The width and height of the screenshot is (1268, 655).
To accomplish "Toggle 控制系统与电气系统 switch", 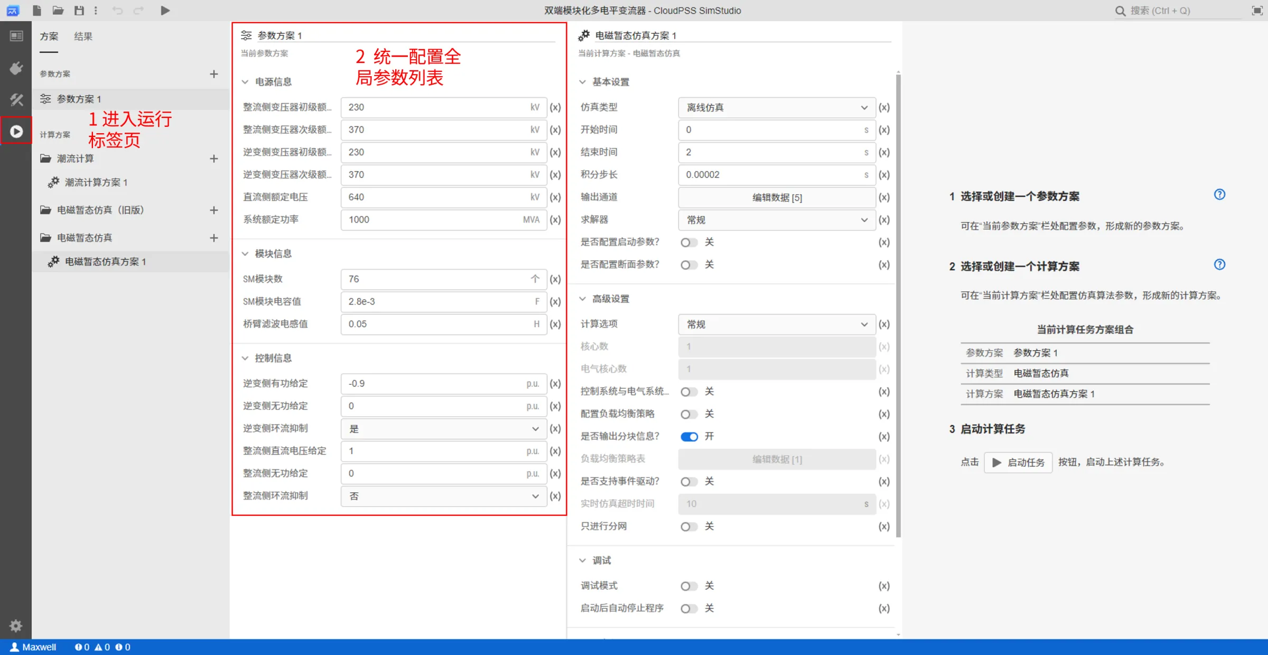I will 689,392.
